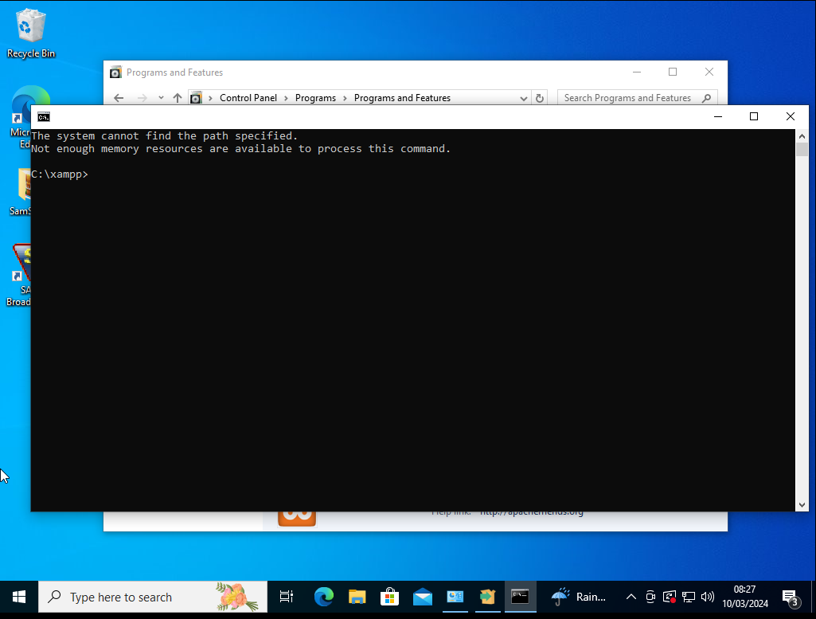Viewport: 816px width, 619px height.
Task: Open the volume speaker icon in tray
Action: (x=707, y=597)
